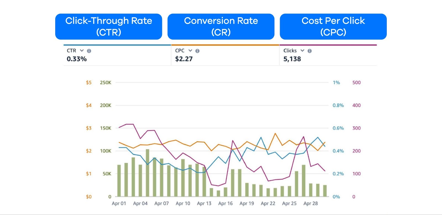
Task: Open the CPC metric dropdown
Action: click(x=190, y=51)
